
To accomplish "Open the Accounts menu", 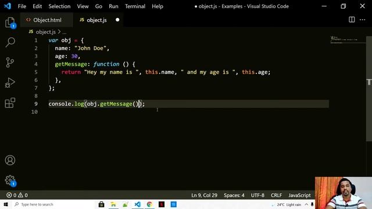I will pyautogui.click(x=10, y=160).
